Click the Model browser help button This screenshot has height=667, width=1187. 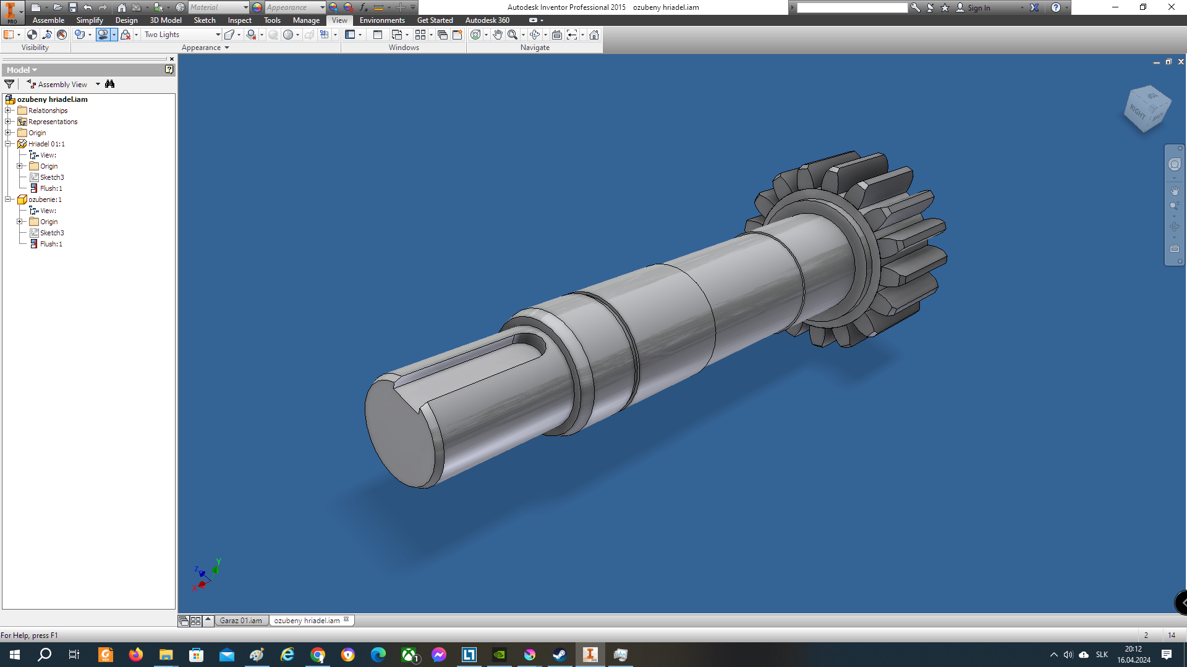pos(169,70)
